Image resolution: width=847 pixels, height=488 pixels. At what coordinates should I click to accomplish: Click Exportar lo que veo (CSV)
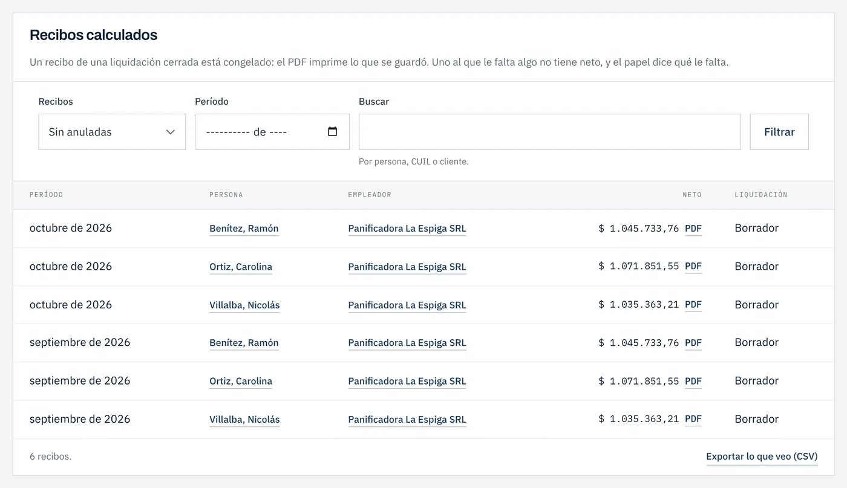click(x=762, y=457)
